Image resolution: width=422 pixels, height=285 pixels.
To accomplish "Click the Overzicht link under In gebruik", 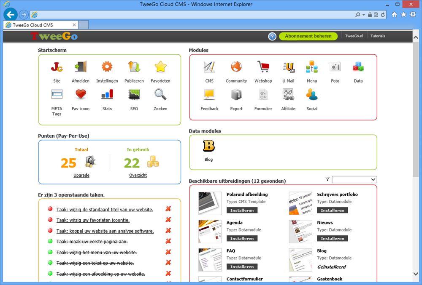I will [x=138, y=175].
